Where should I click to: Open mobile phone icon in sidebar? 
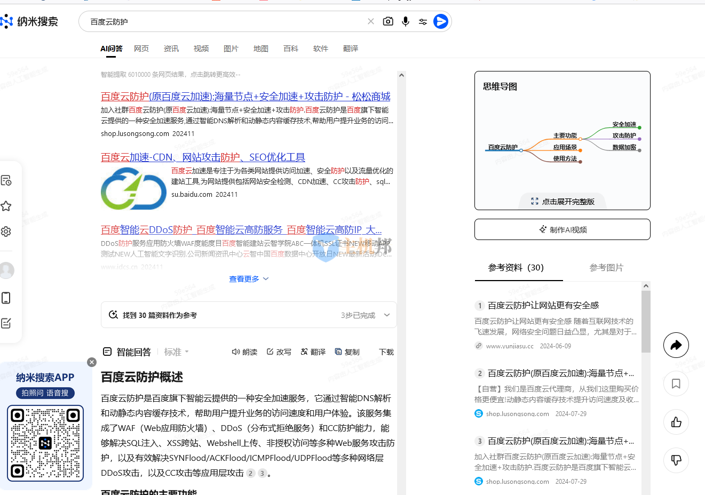6,298
